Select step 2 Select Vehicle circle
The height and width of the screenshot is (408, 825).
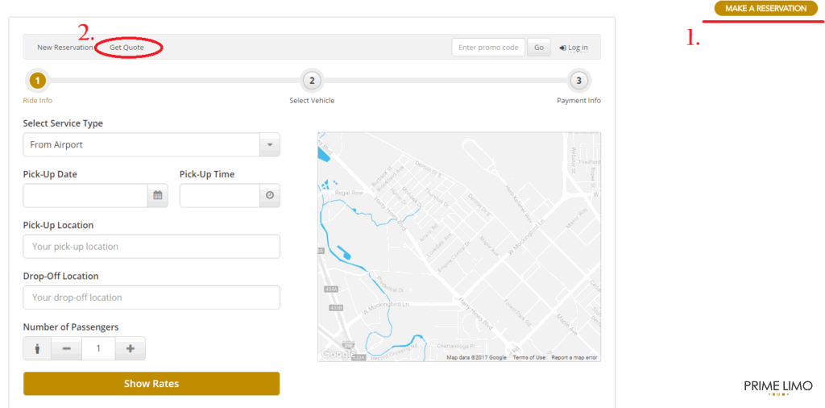tap(312, 81)
